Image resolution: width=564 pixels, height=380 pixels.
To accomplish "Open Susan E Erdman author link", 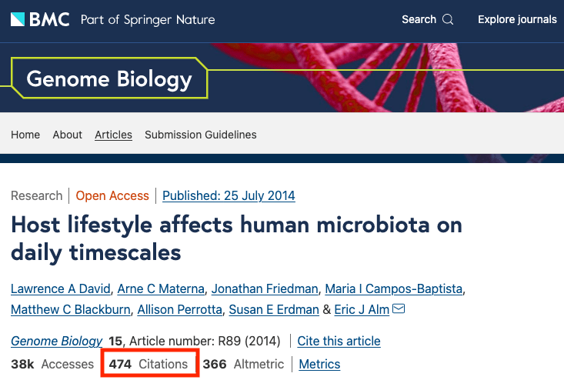I will pos(273,309).
